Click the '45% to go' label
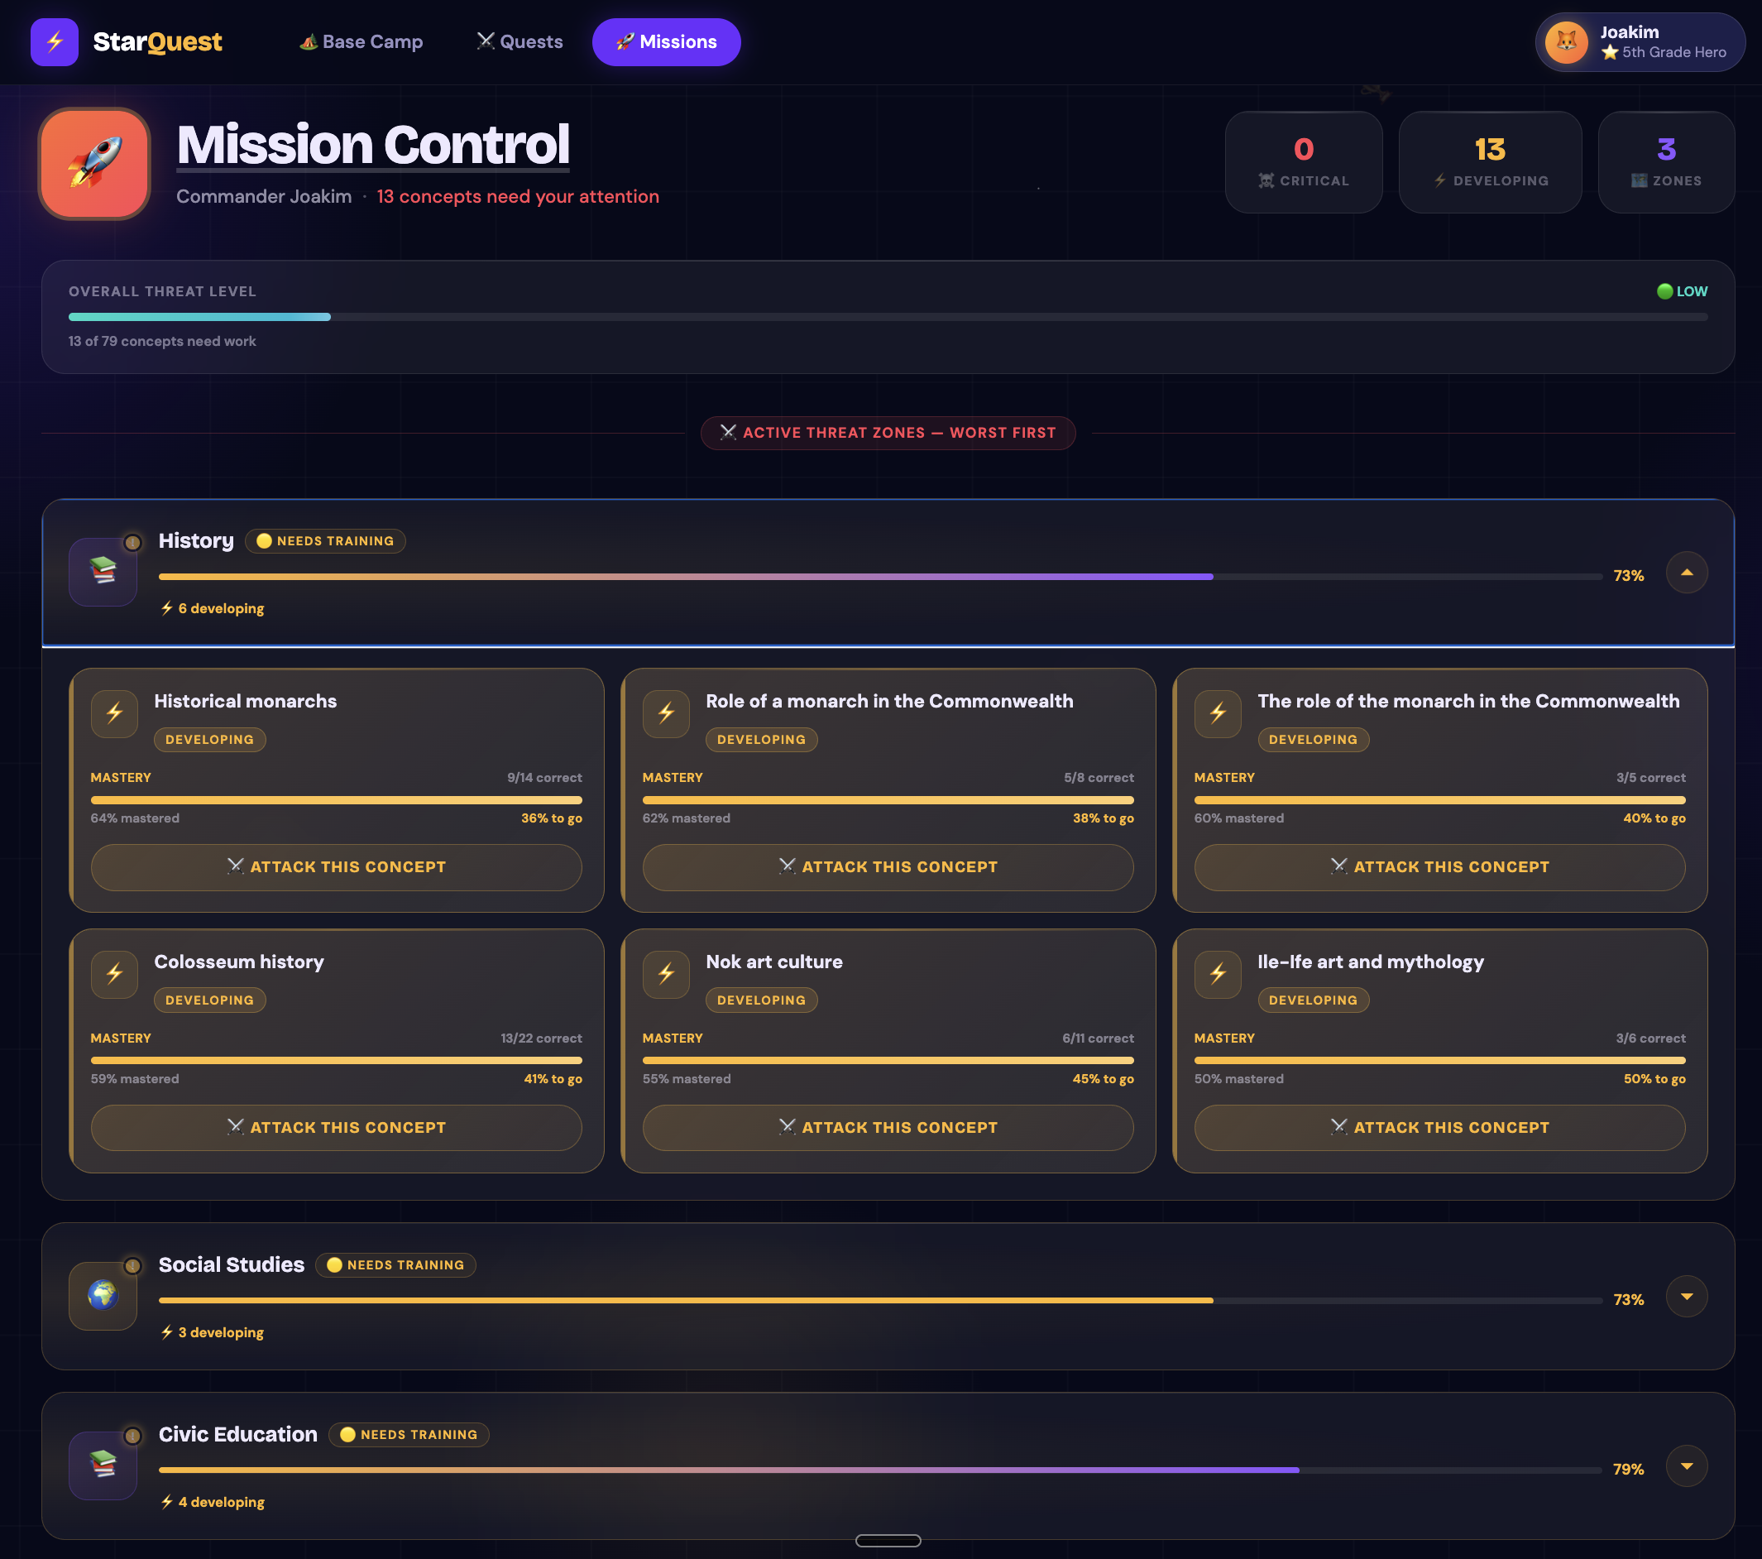This screenshot has height=1559, width=1762. [1103, 1078]
